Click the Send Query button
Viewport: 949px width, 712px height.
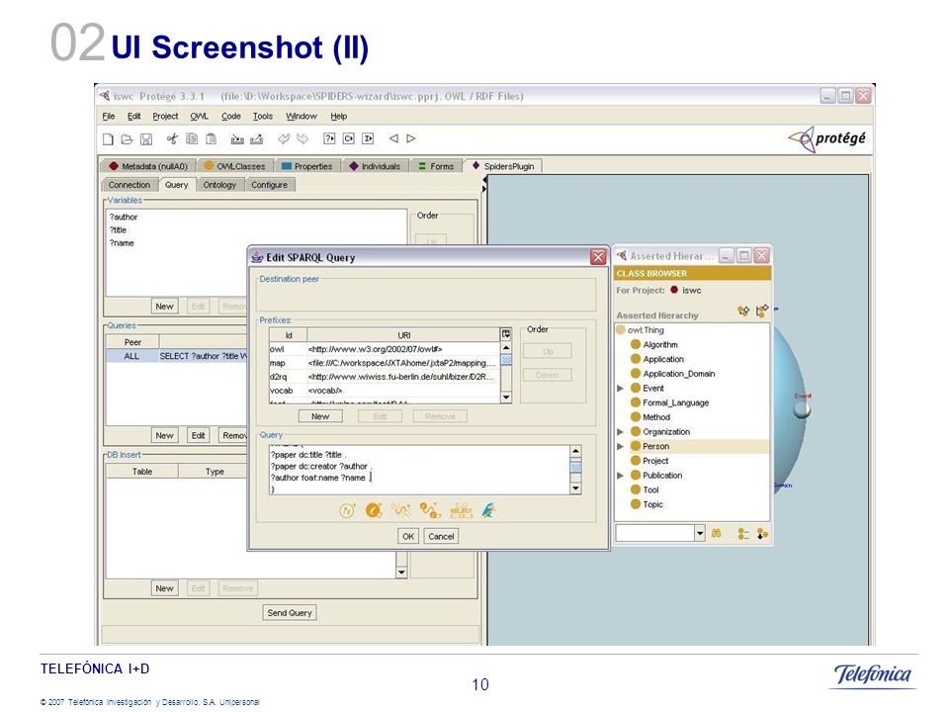pyautogui.click(x=290, y=613)
